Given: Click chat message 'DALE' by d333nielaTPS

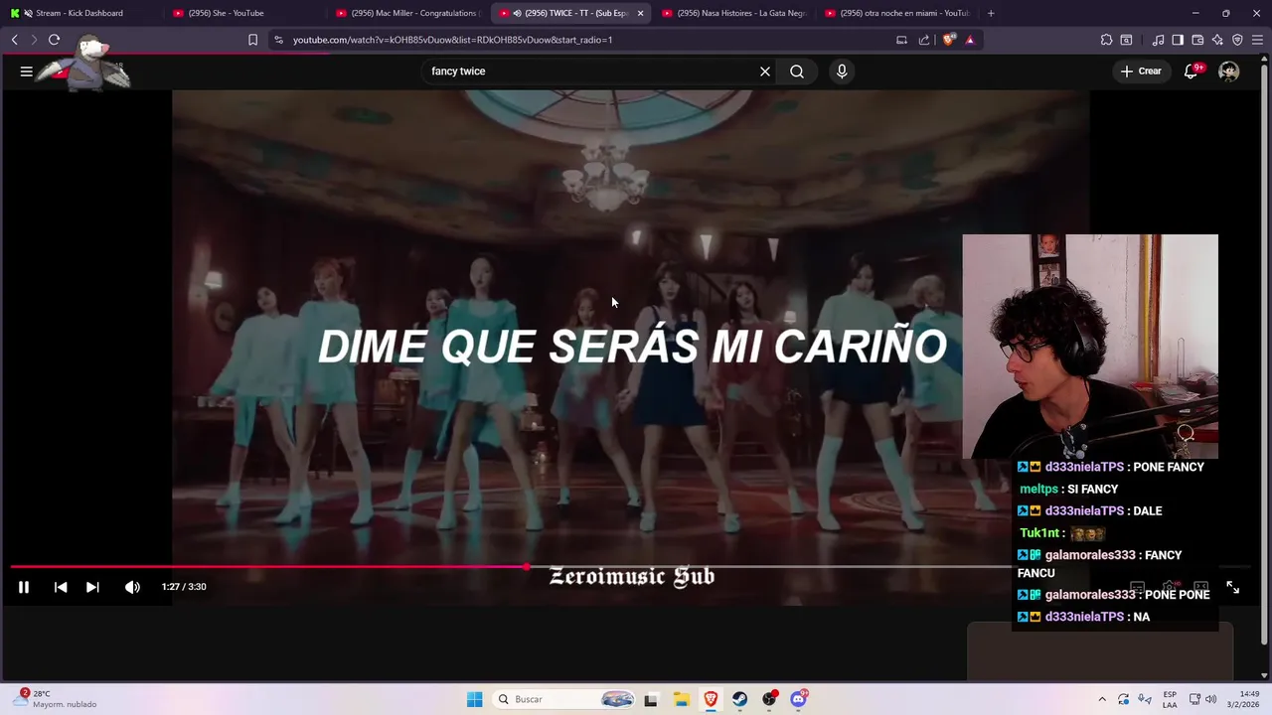Looking at the screenshot, I should 1148,510.
